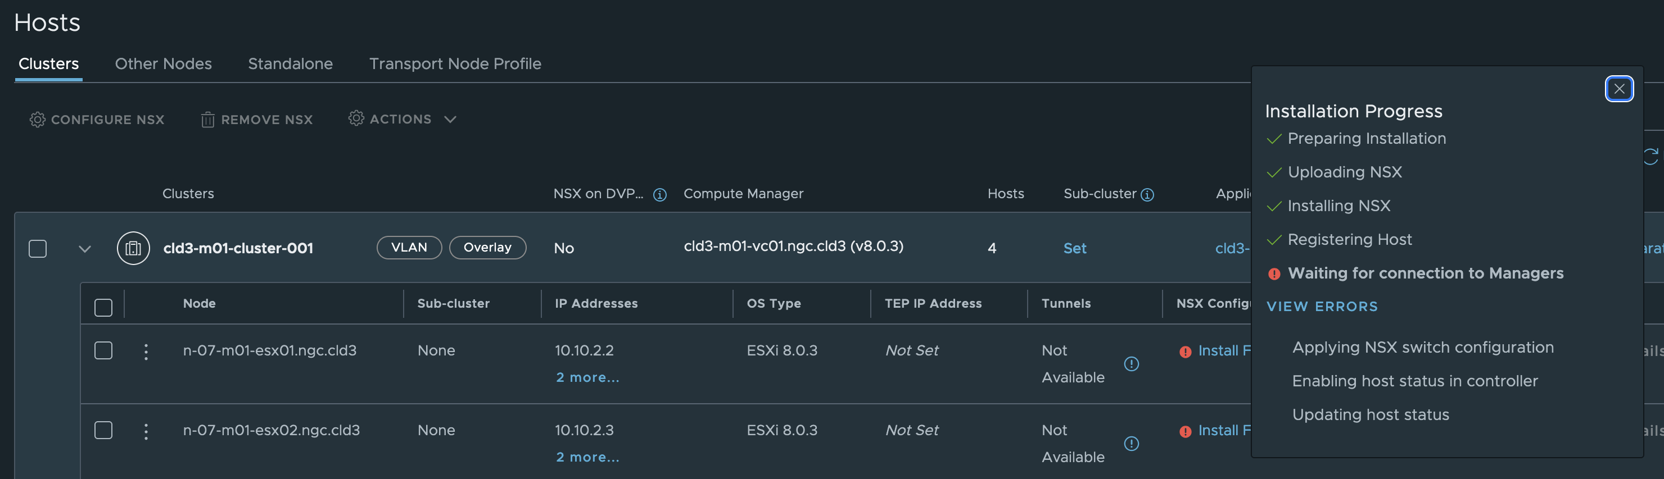Collapse the cld3-m01-cluster-001 row chevron
Screen dimensions: 1664x479
click(x=85, y=249)
